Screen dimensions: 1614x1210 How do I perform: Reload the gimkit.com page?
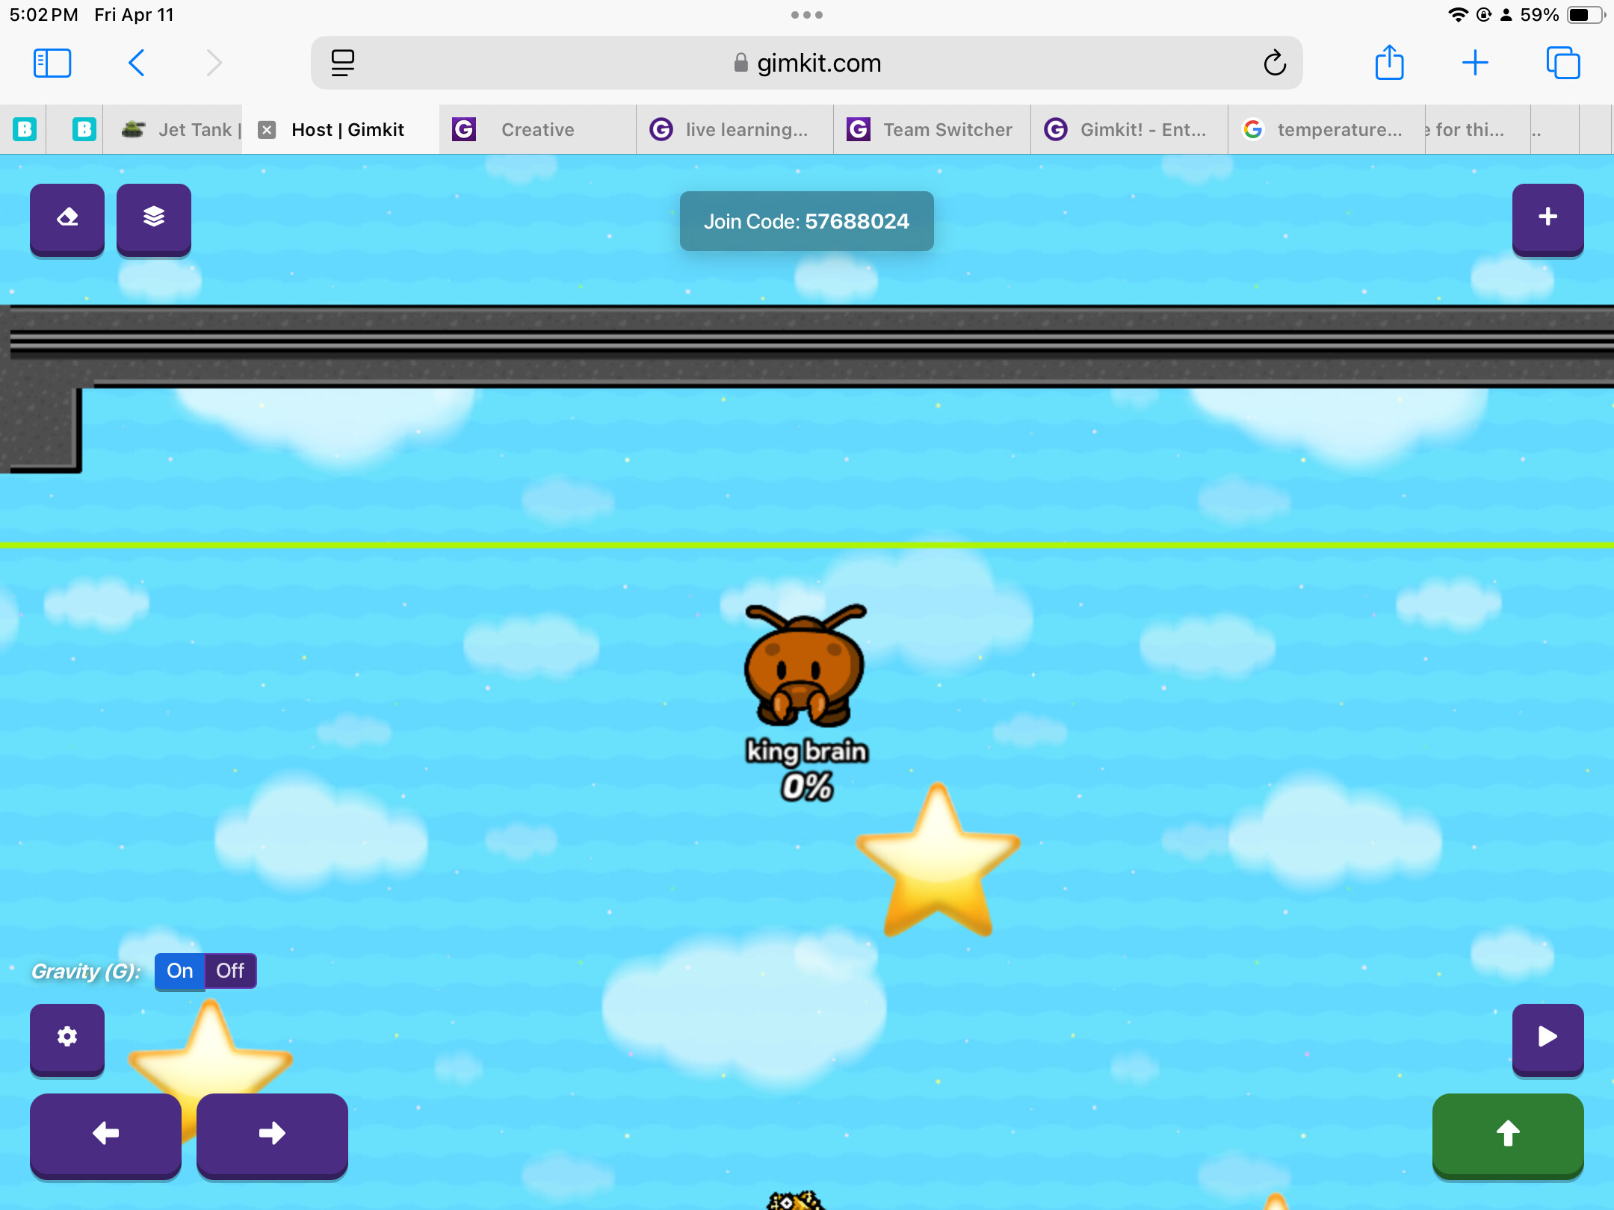pyautogui.click(x=1274, y=63)
